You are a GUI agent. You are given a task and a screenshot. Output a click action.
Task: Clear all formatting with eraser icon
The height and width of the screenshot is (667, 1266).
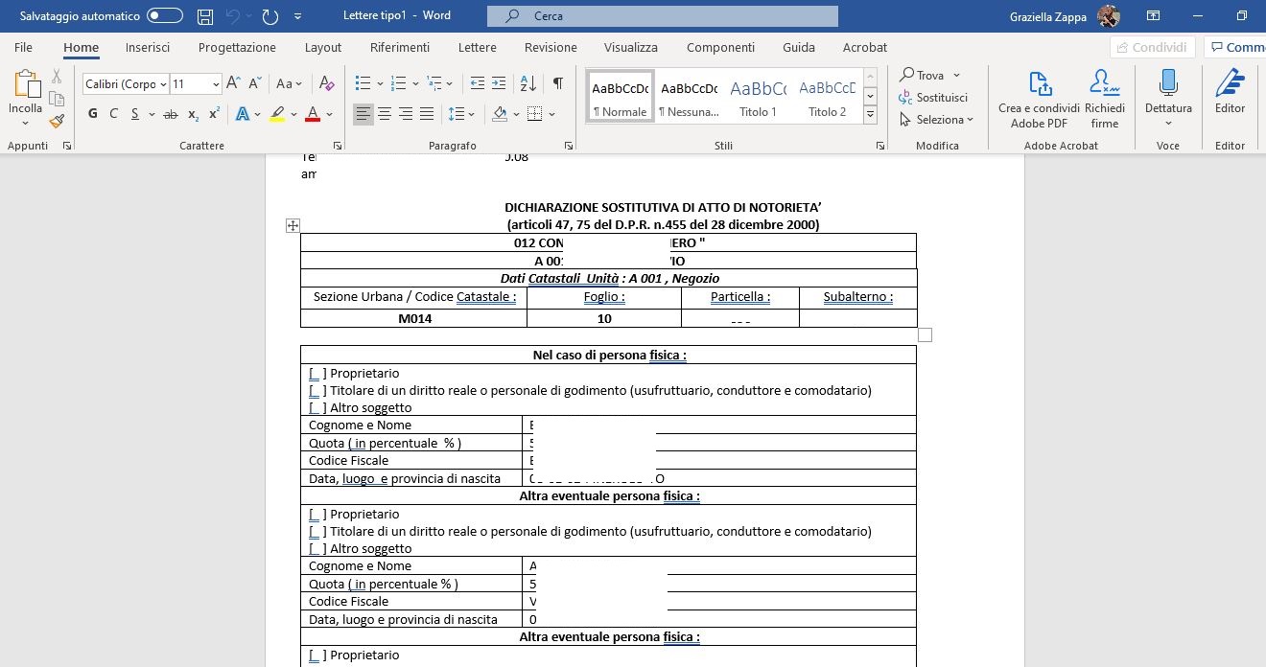pos(326,83)
